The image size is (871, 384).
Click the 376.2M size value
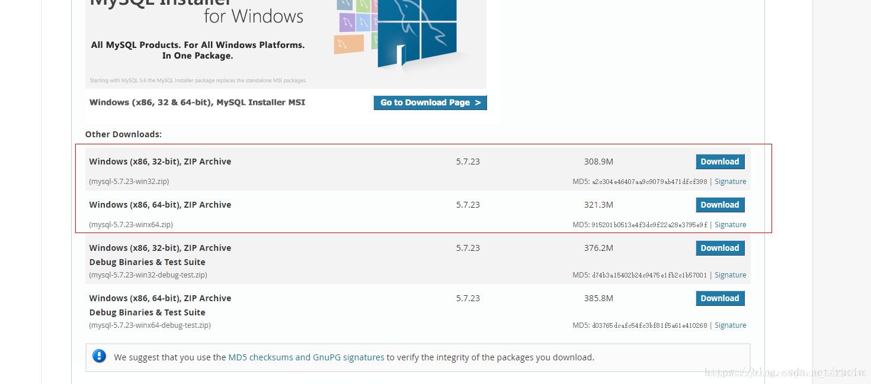598,248
